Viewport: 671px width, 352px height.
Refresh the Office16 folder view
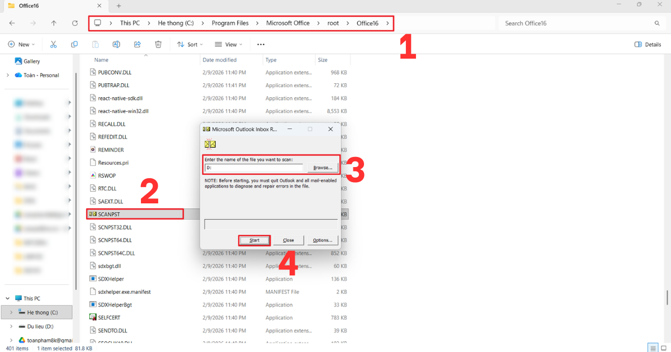[x=75, y=23]
